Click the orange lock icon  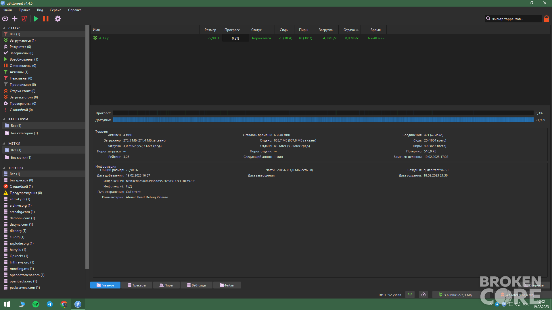547,19
